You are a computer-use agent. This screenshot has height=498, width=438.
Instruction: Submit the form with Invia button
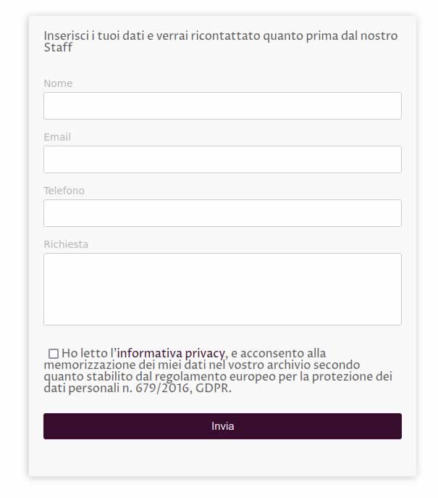[x=222, y=426]
